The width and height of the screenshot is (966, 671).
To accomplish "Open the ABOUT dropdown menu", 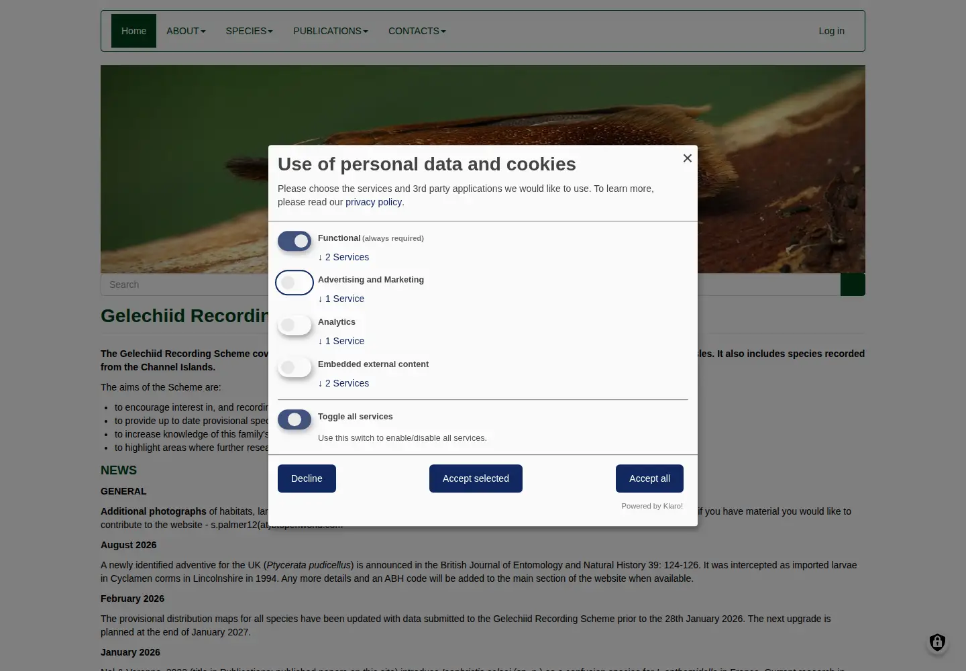I will (x=186, y=31).
